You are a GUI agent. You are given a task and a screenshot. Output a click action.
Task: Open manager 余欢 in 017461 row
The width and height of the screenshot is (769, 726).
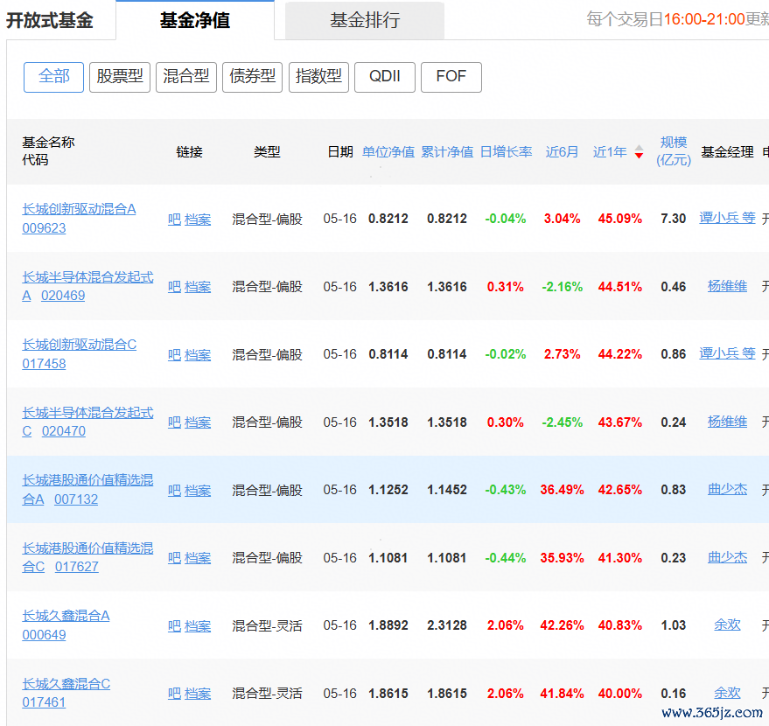tap(727, 693)
